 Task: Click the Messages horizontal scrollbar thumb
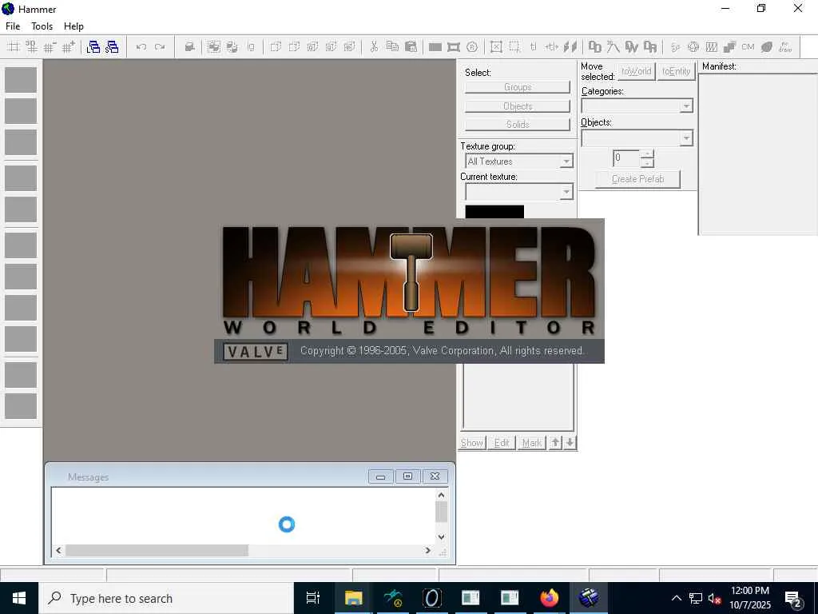click(157, 550)
